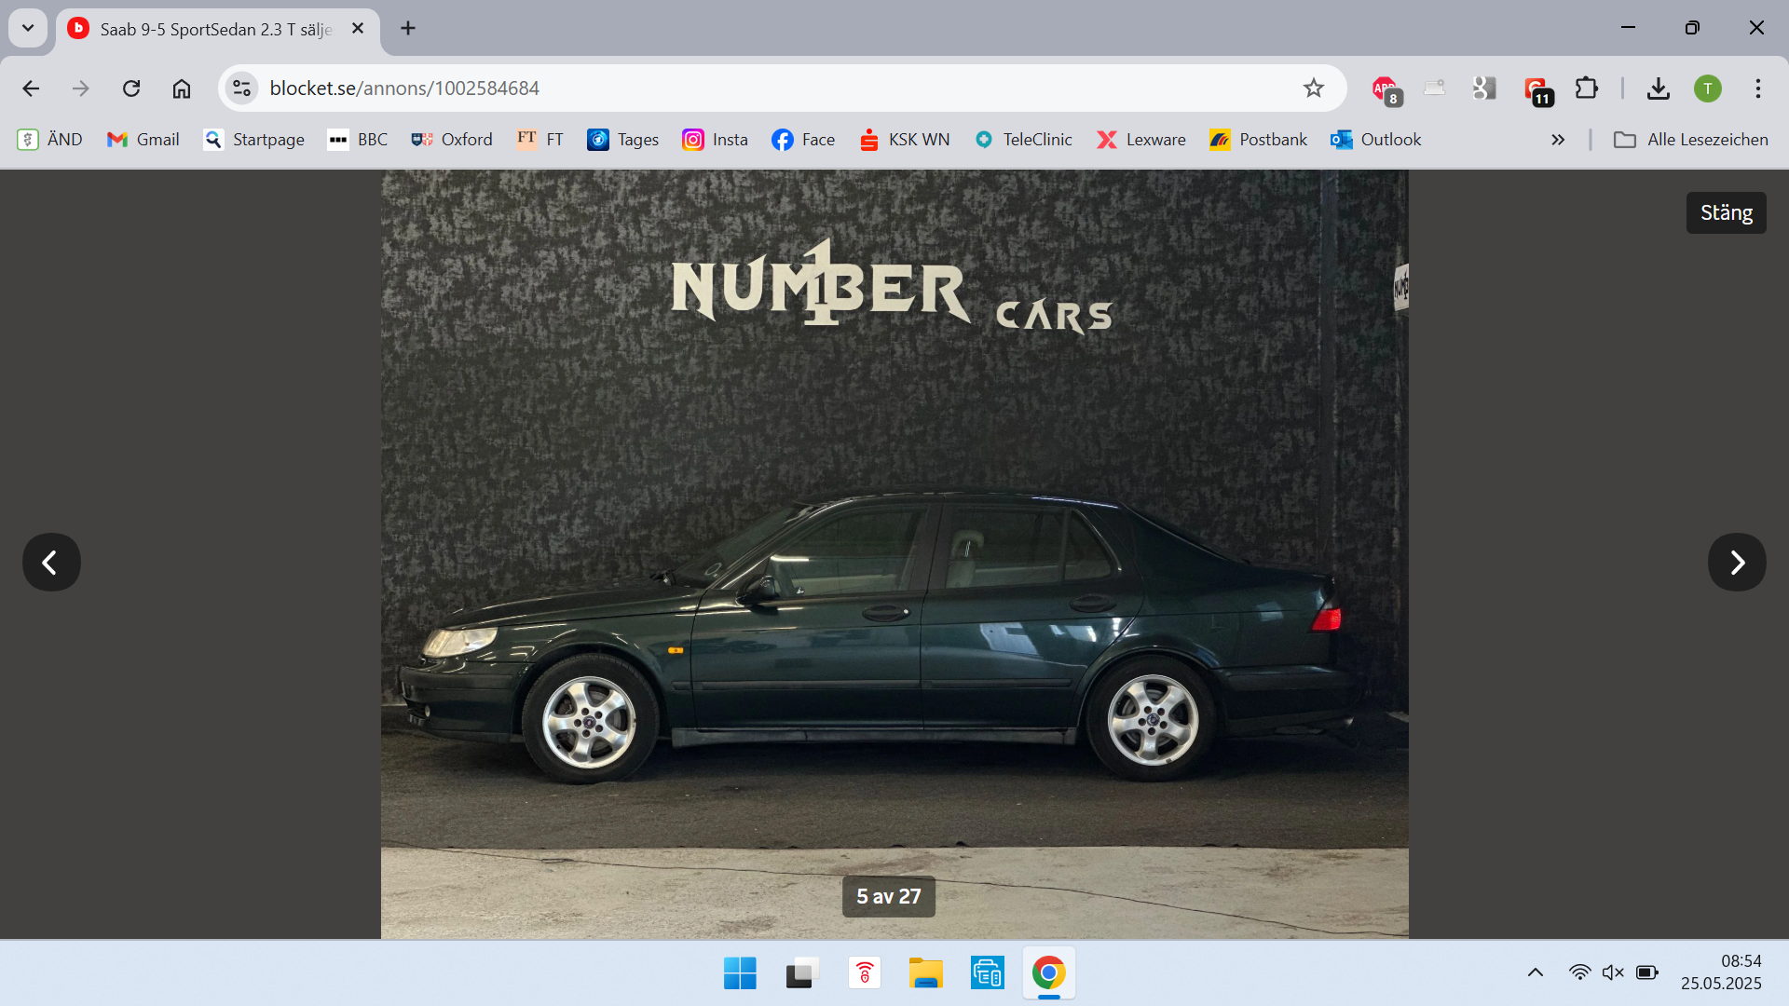The width and height of the screenshot is (1789, 1006).
Task: Click the Chrome taskbar icon
Action: (x=1049, y=973)
